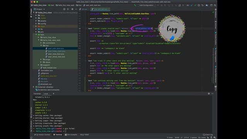Select user_show_test.exs in project tree
247x139 pixels.
tap(56, 57)
